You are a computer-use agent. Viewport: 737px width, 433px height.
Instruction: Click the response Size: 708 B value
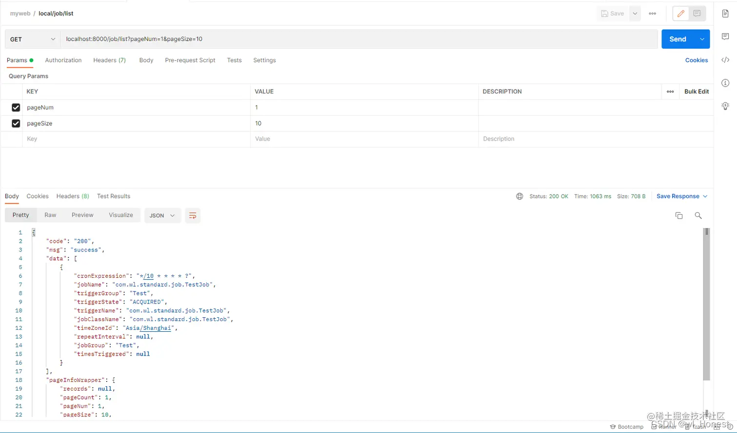click(631, 197)
